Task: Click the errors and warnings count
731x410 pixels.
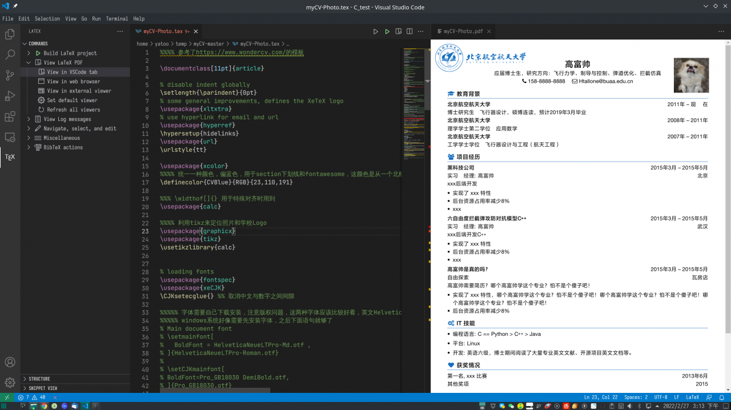Action: pos(31,397)
